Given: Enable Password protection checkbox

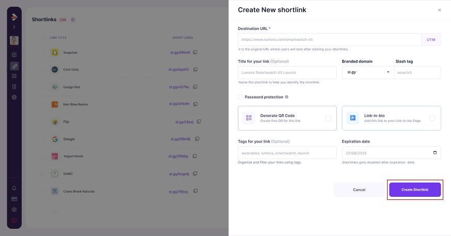Looking at the screenshot, I should 240,97.
